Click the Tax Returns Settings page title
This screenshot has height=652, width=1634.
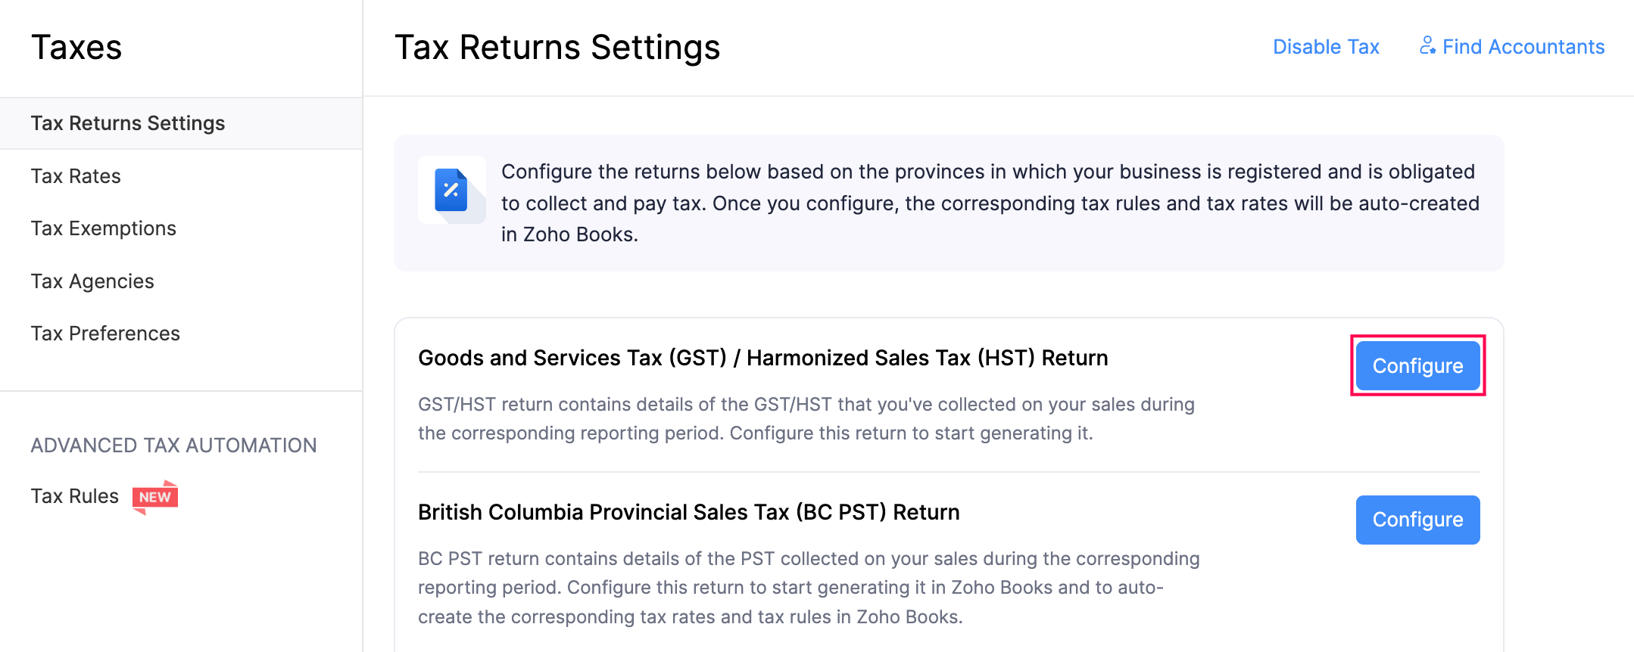pos(557,47)
